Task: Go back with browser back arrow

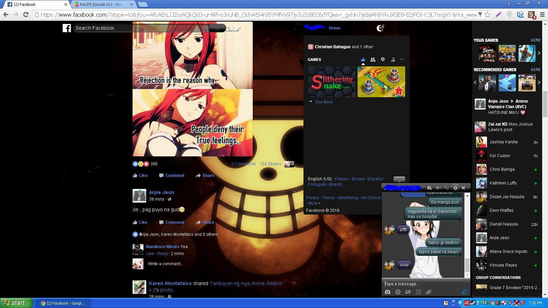Action: (x=6, y=14)
